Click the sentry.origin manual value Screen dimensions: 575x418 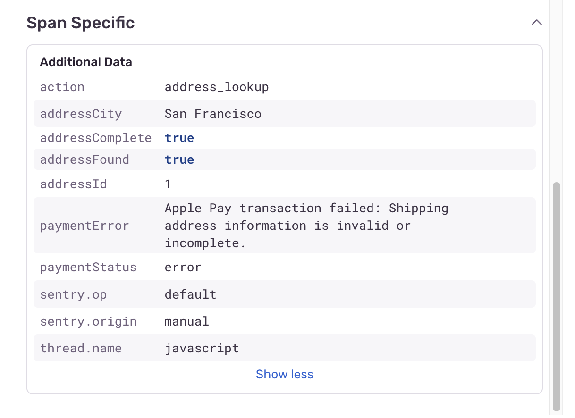coord(187,321)
